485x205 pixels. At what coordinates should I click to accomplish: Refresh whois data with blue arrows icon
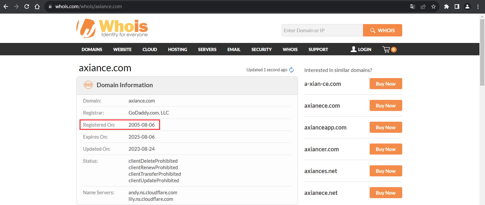tap(292, 70)
